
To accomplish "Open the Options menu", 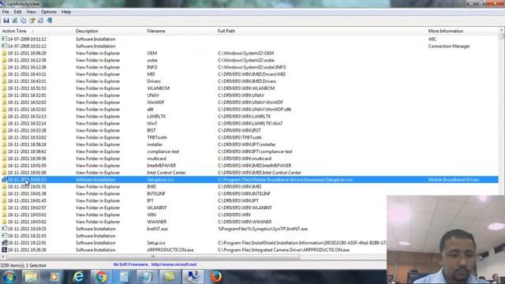I will (x=49, y=12).
